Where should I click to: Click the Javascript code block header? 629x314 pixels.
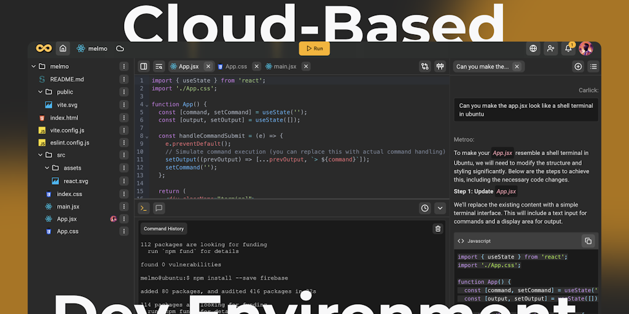(526, 240)
